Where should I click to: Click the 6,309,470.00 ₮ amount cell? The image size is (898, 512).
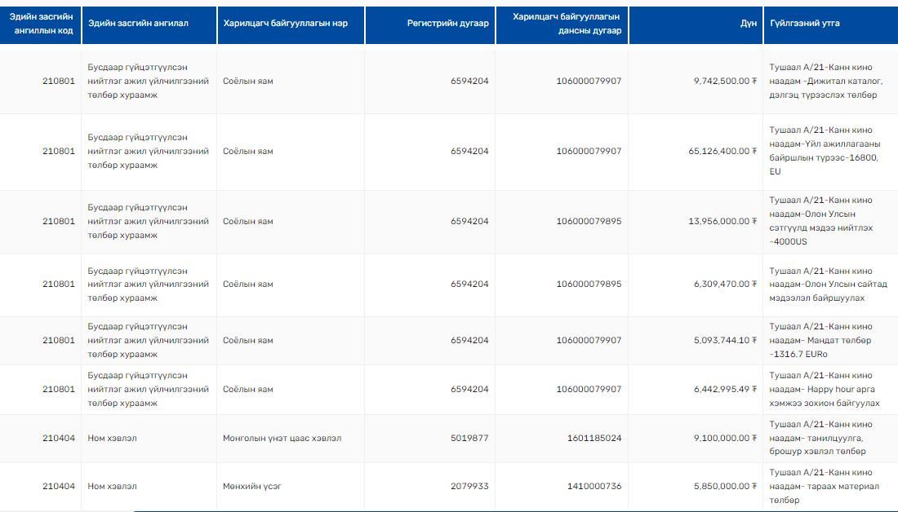[x=725, y=285]
